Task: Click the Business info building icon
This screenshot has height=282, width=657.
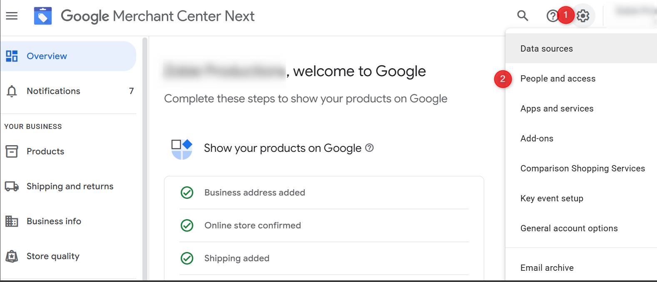Action: (12, 221)
